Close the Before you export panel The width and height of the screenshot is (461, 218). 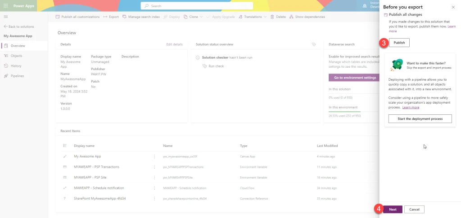pyautogui.click(x=453, y=7)
